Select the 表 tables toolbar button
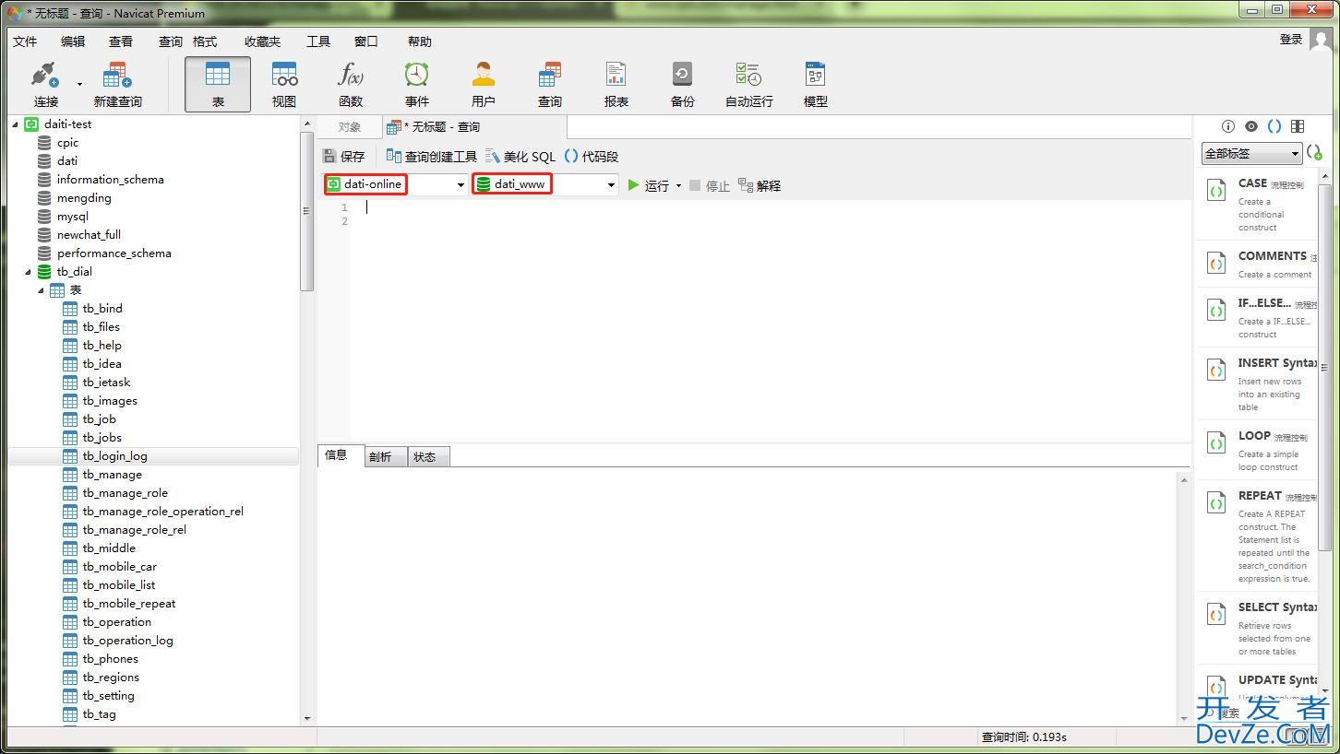Viewport: 1340px width, 754px height. pos(218,84)
